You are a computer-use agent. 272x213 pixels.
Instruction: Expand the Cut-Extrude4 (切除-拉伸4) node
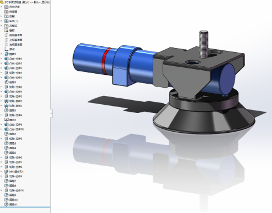coord(2,115)
